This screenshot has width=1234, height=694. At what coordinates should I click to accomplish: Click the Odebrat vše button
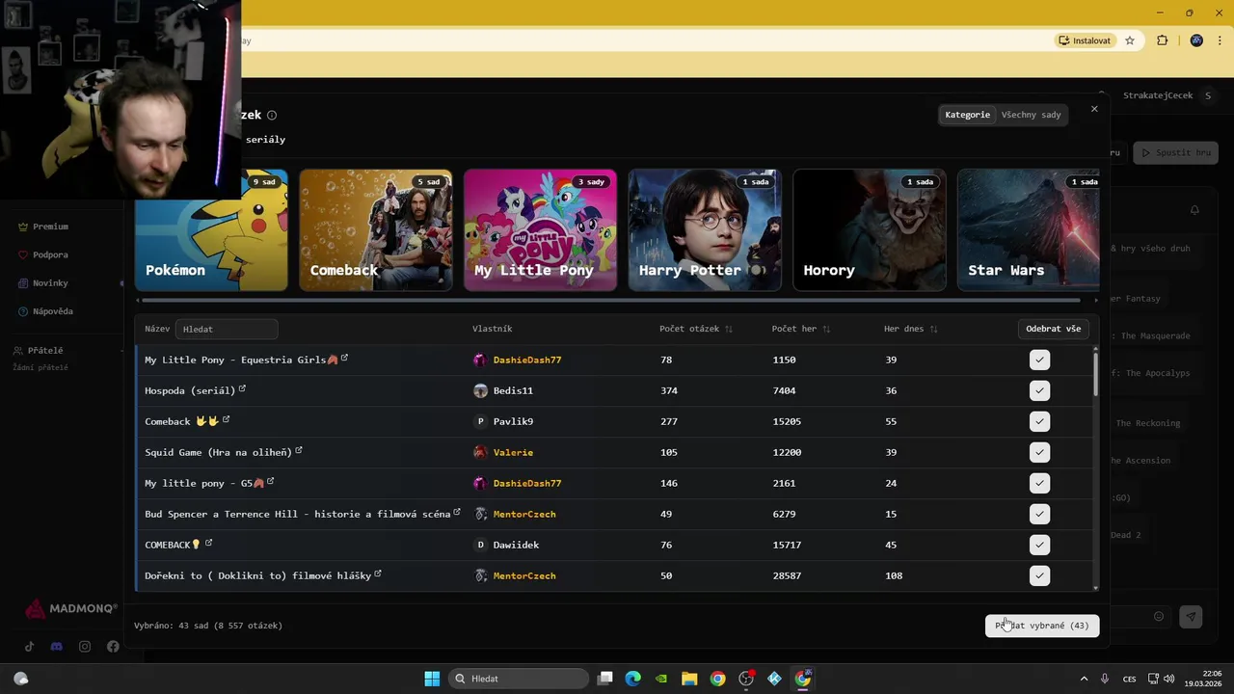1053,329
